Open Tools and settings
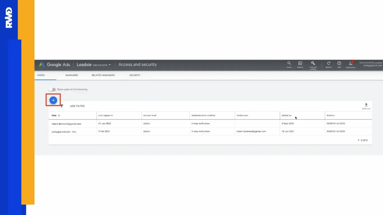This screenshot has width=383, height=215. [x=313, y=64]
